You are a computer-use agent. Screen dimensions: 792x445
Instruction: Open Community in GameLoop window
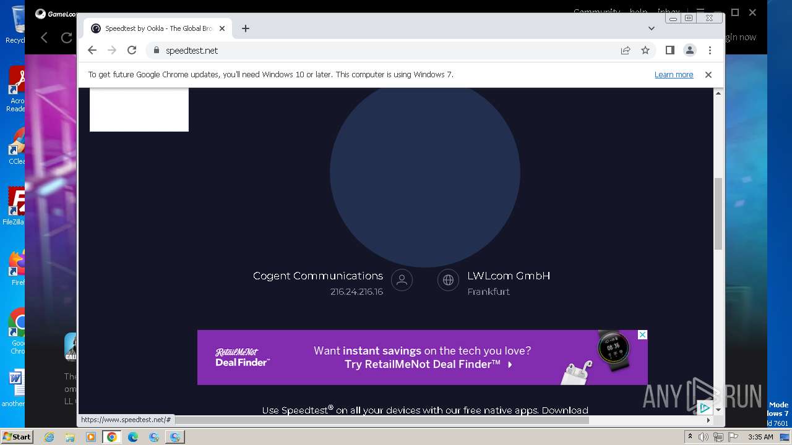point(596,12)
